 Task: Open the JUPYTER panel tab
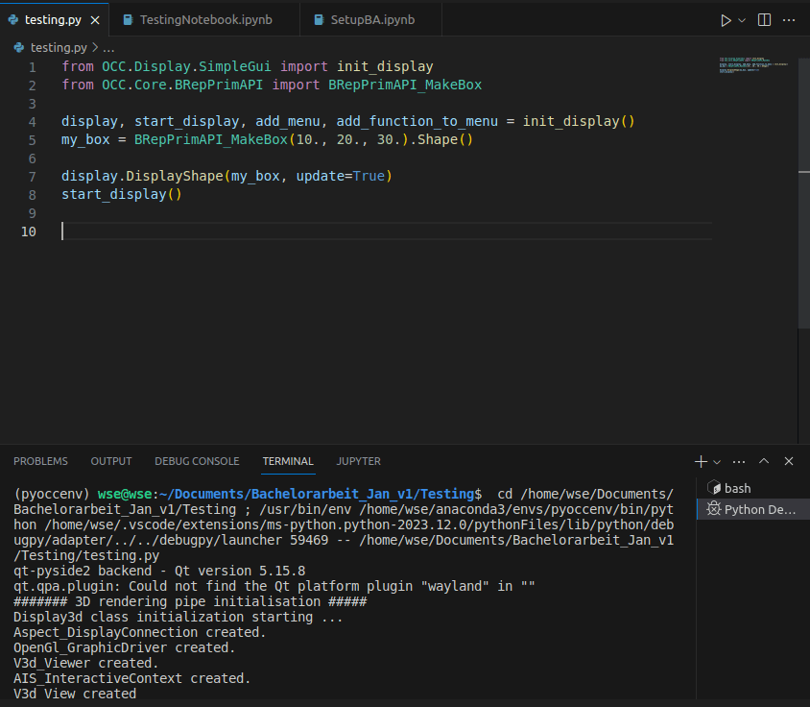(358, 461)
